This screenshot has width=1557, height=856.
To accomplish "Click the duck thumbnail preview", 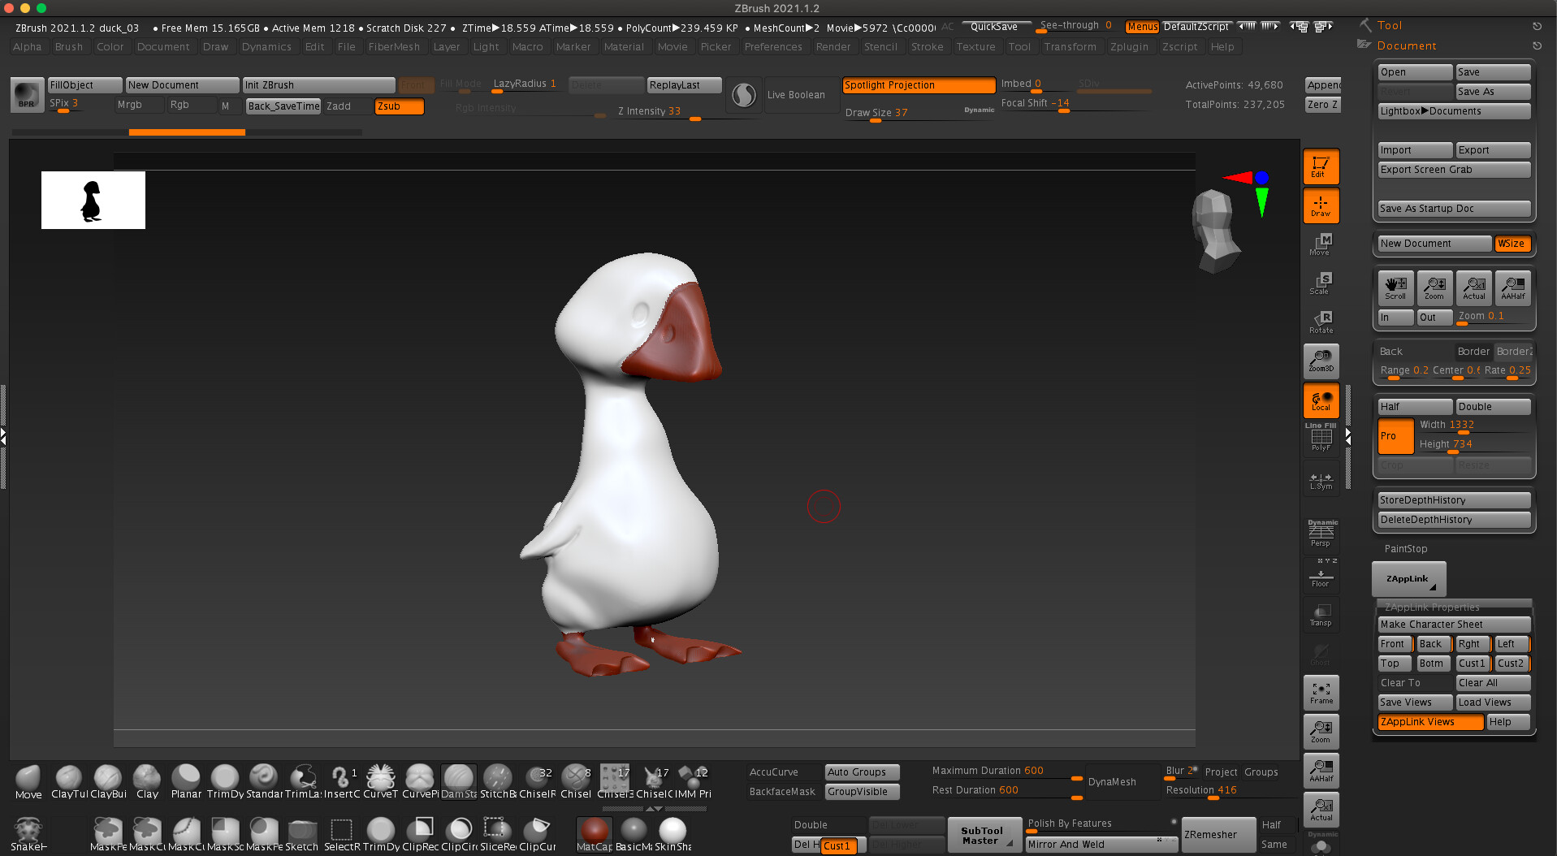I will pos(93,200).
